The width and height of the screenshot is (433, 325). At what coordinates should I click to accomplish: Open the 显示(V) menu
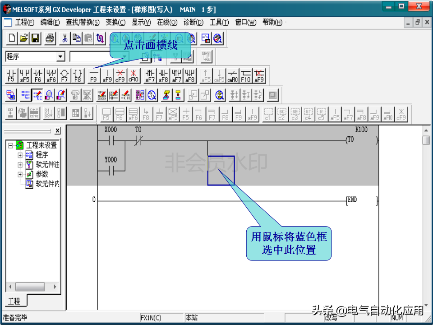pos(141,23)
